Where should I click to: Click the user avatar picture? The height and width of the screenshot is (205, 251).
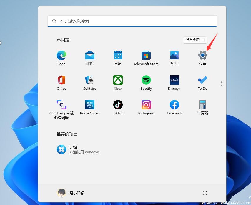(x=61, y=193)
